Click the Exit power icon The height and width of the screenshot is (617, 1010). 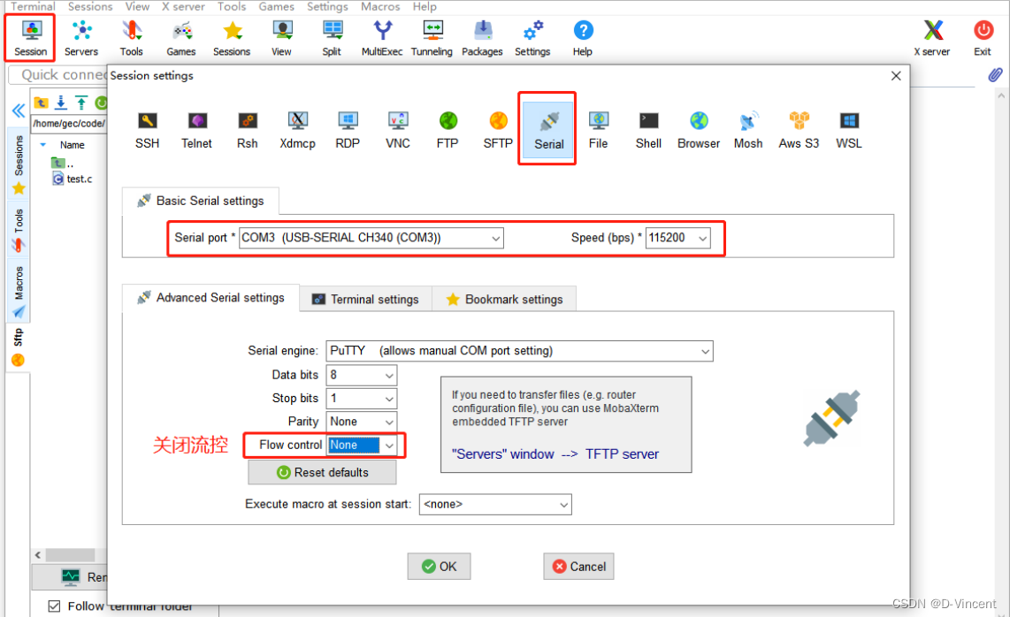coord(983,38)
